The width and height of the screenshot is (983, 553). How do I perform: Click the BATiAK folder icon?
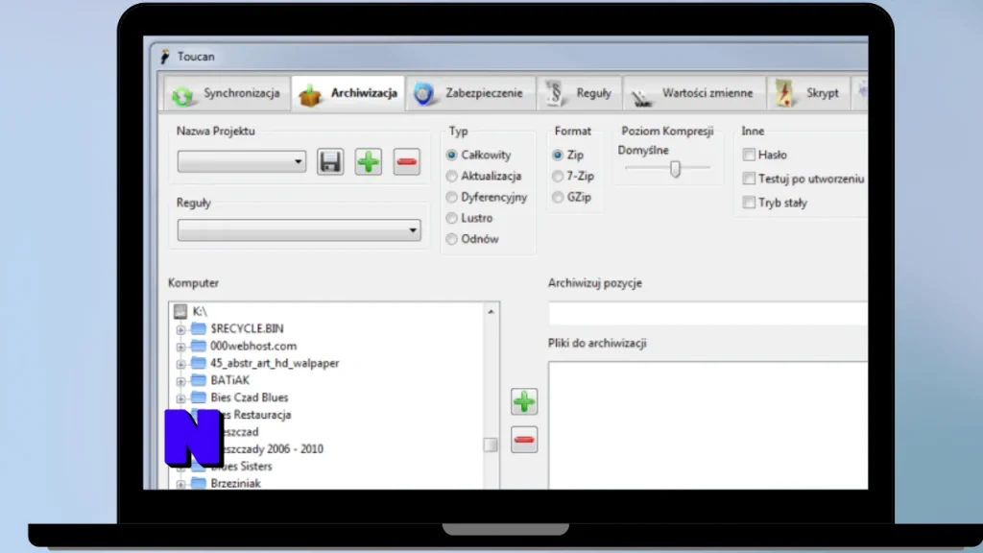199,380
